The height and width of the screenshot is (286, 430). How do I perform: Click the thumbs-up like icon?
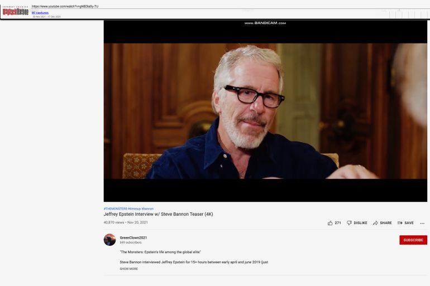coord(330,223)
